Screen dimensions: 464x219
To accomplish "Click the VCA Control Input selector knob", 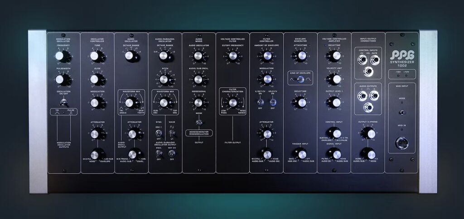I will (x=334, y=133).
